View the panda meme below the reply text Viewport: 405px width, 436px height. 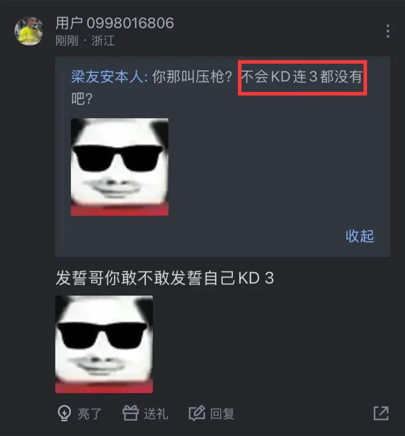[104, 344]
